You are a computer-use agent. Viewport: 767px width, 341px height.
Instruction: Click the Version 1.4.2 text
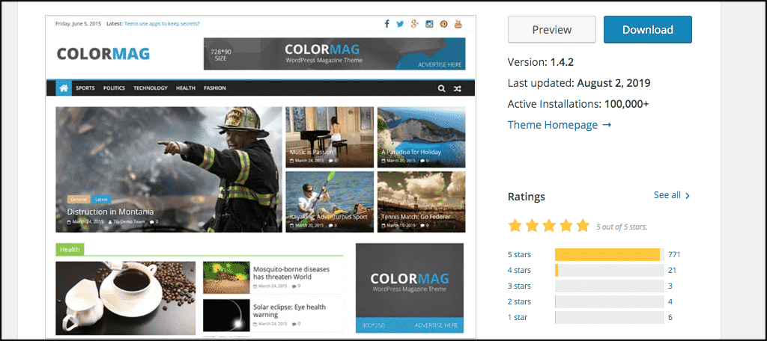[541, 62]
